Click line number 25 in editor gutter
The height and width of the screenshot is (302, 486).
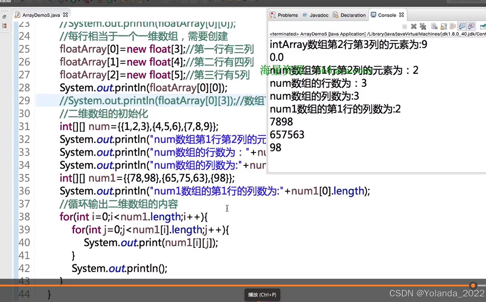[x=24, y=49]
